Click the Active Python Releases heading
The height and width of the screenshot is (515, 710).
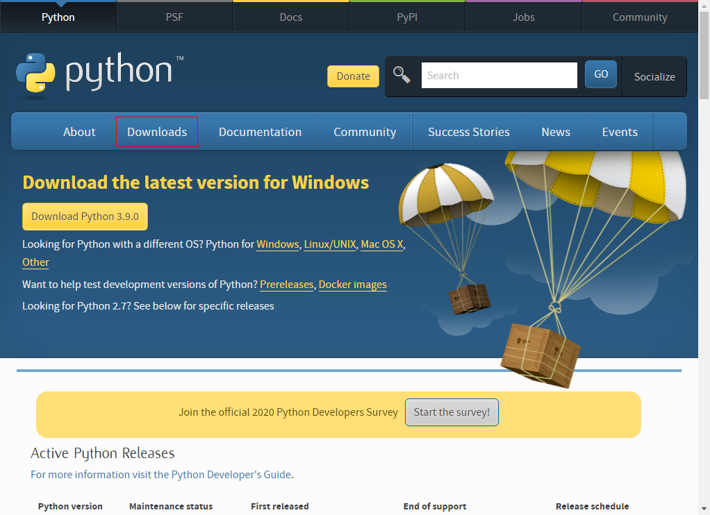pos(103,453)
